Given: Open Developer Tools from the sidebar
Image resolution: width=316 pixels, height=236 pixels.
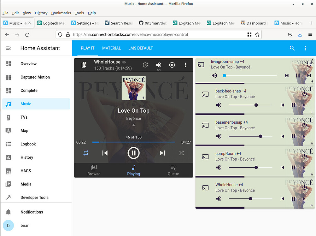Looking at the screenshot, I should [x=34, y=198].
